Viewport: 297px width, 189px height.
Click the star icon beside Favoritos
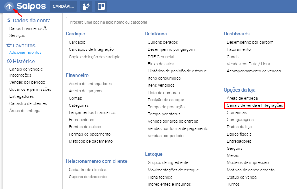tap(9, 46)
